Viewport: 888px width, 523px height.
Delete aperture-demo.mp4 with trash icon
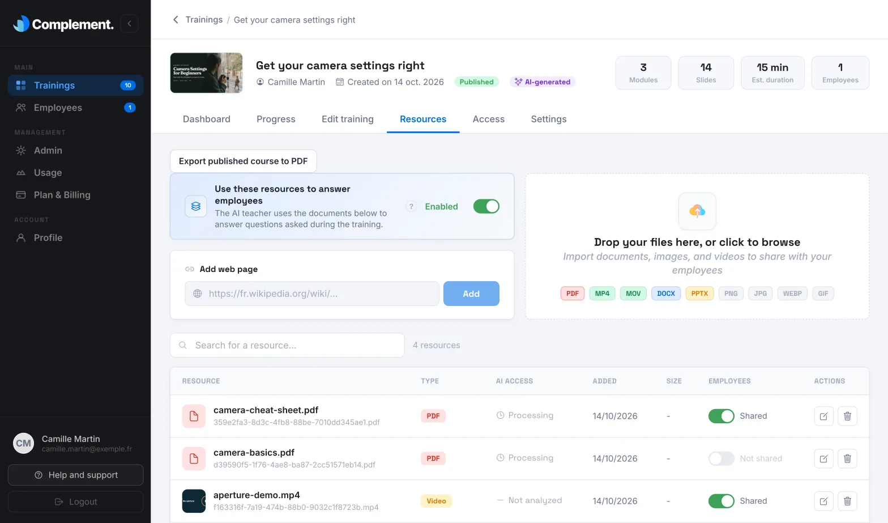(x=847, y=501)
